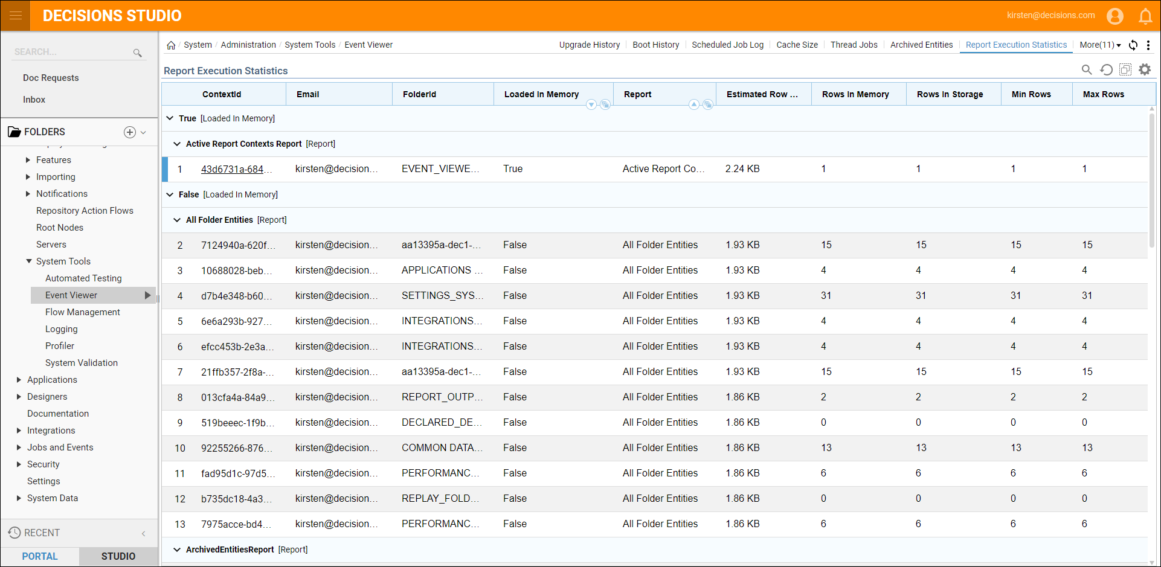1161x567 pixels.
Task: Click the refresh arrows icon next to More(11)
Action: pyautogui.click(x=1133, y=45)
